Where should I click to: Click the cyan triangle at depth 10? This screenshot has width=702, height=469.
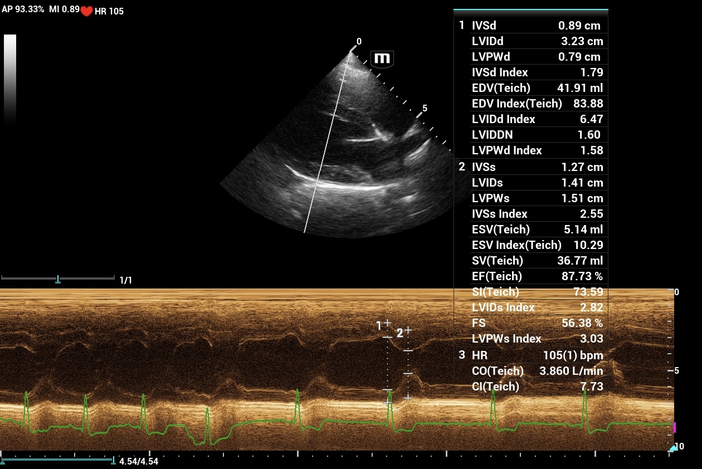pos(672,448)
